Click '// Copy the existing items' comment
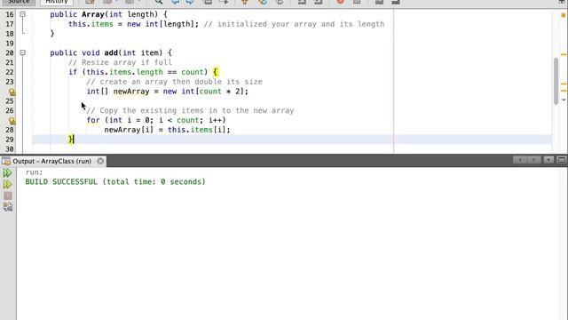This screenshot has width=568, height=320. 190,110
